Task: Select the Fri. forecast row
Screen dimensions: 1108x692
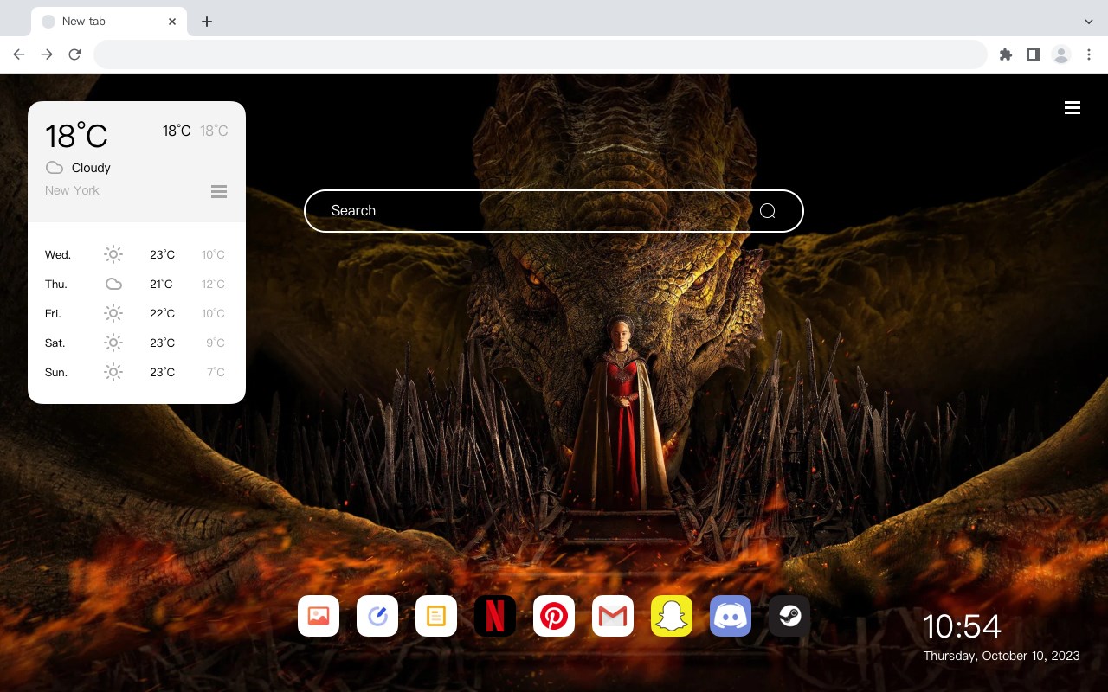Action: pyautogui.click(x=135, y=313)
